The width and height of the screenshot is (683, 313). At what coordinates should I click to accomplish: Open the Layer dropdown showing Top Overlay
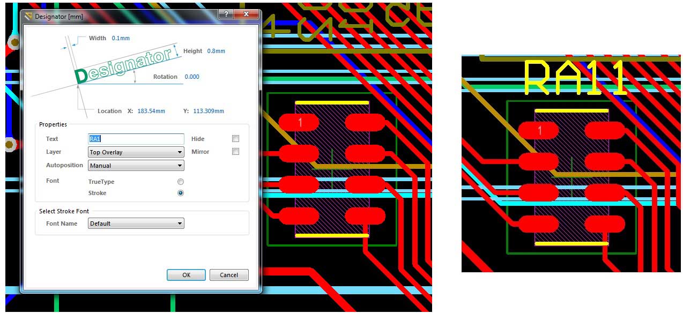(136, 152)
